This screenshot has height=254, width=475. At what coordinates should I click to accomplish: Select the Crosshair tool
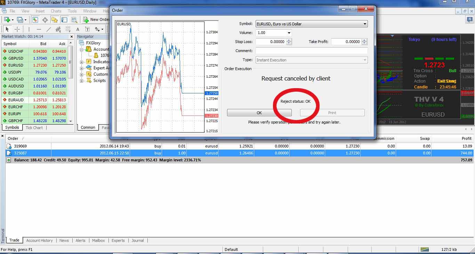[17, 29]
